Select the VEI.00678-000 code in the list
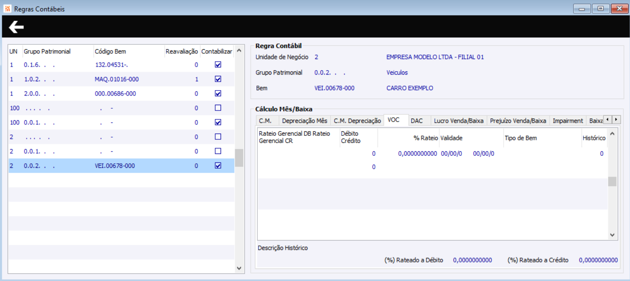The width and height of the screenshot is (630, 281). pos(115,166)
